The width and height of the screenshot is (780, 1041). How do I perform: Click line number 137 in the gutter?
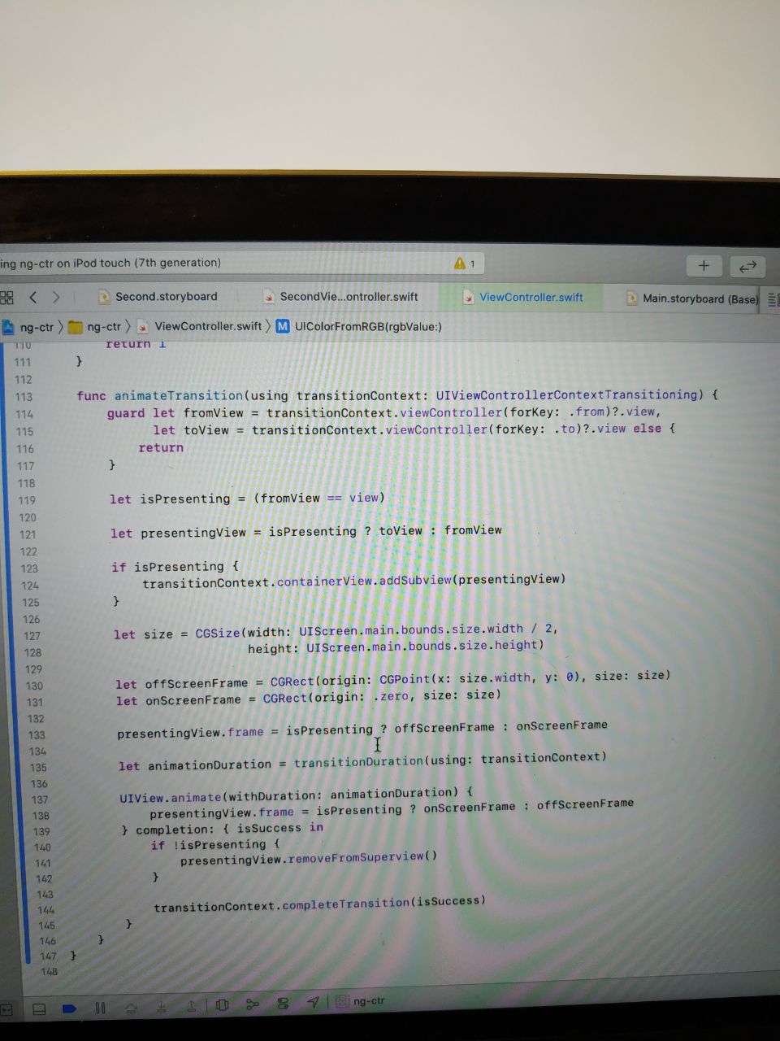coord(40,799)
